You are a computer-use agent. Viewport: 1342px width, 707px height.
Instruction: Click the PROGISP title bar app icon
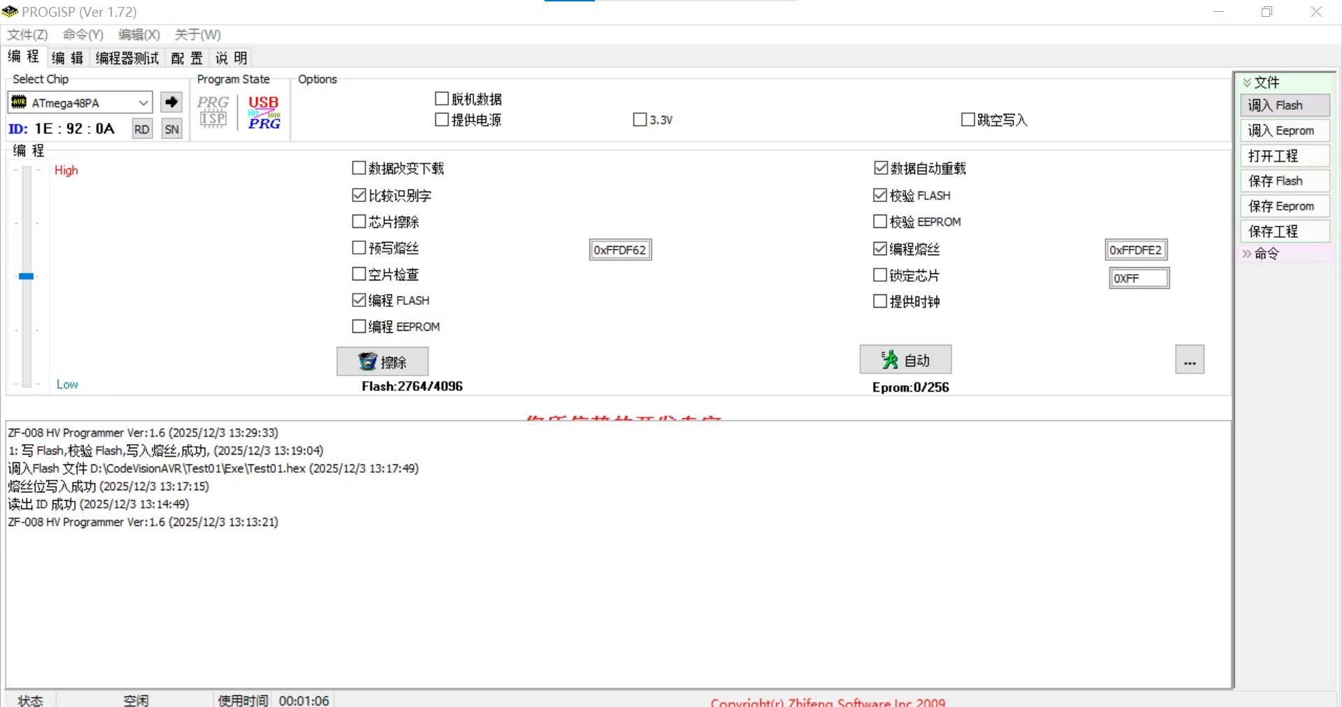pyautogui.click(x=10, y=12)
